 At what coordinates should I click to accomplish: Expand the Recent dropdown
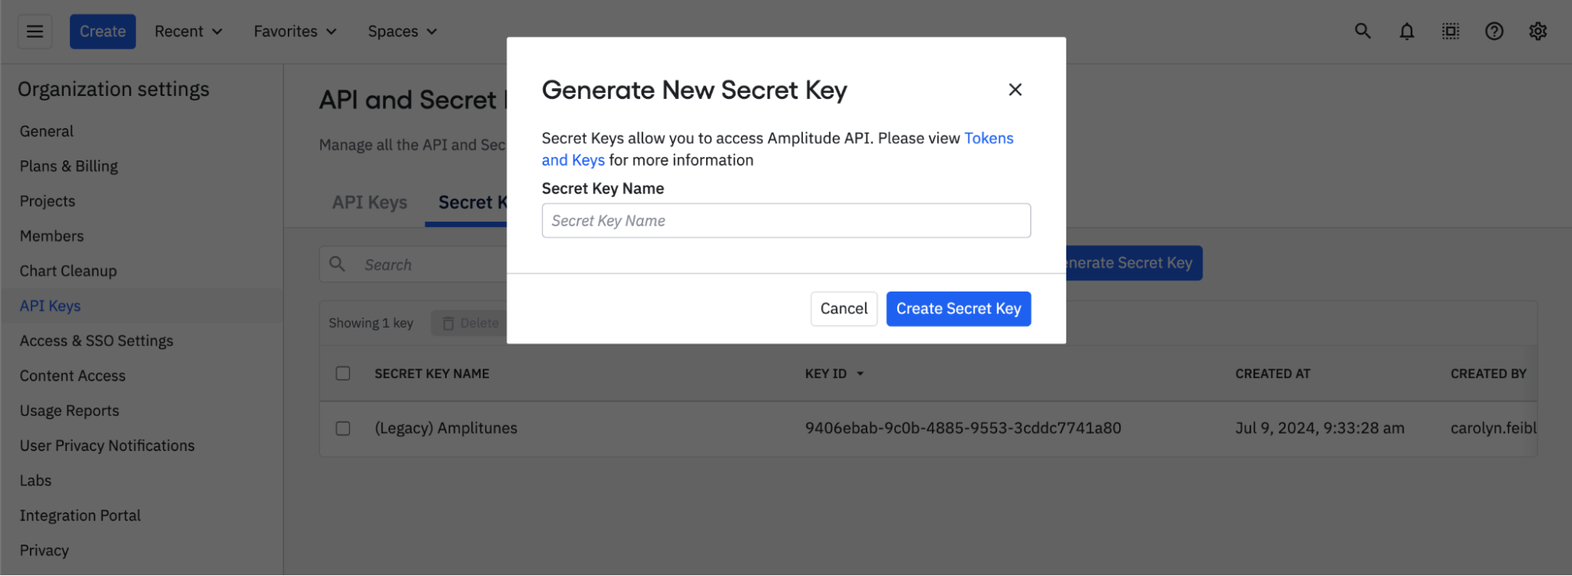189,31
